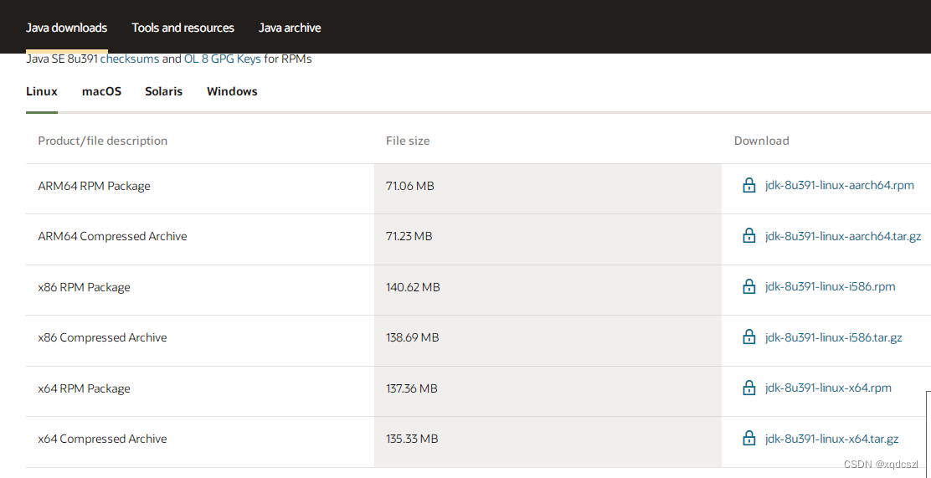
Task: Click the lock icon beside jdk-8u391-linux-x64.tar.gz
Action: click(749, 439)
